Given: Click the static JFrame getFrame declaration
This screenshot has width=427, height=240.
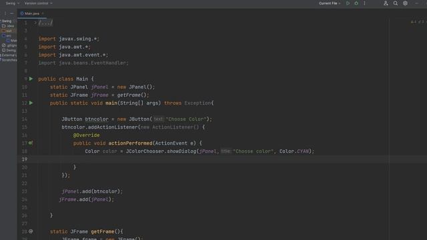Looking at the screenshot, I should (86, 231).
